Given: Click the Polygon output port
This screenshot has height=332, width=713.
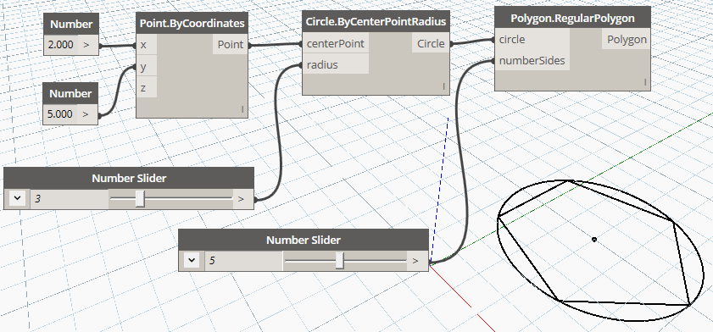Looking at the screenshot, I should click(627, 40).
